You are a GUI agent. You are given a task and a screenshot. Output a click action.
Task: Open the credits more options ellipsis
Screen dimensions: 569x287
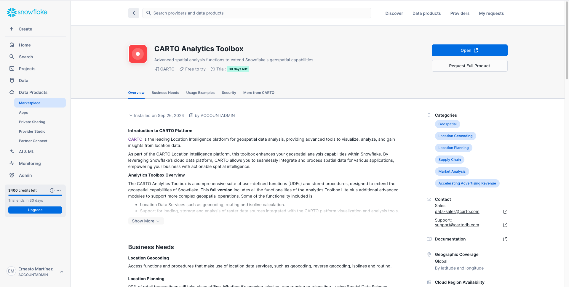click(x=59, y=190)
